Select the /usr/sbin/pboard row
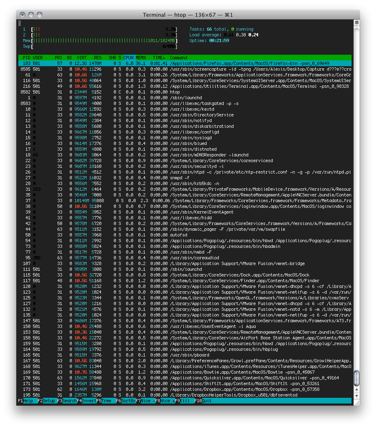376x428 pixels. (185, 355)
